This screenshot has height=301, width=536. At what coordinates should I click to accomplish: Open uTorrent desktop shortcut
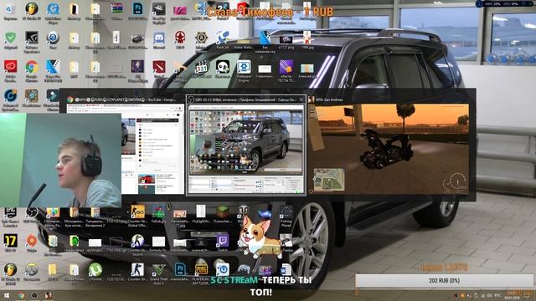click(x=95, y=269)
